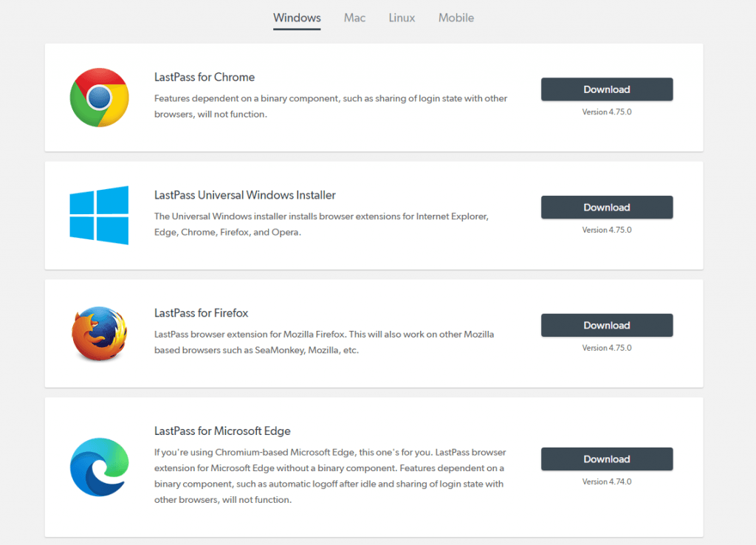This screenshot has height=545, width=756.
Task: Click the Edge description about Chromium-based Microsoft Edge
Action: [330, 476]
